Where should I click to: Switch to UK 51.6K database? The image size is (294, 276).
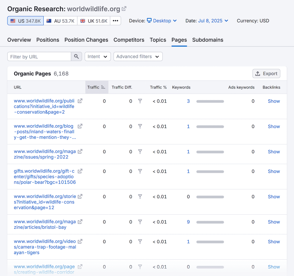click(94, 21)
